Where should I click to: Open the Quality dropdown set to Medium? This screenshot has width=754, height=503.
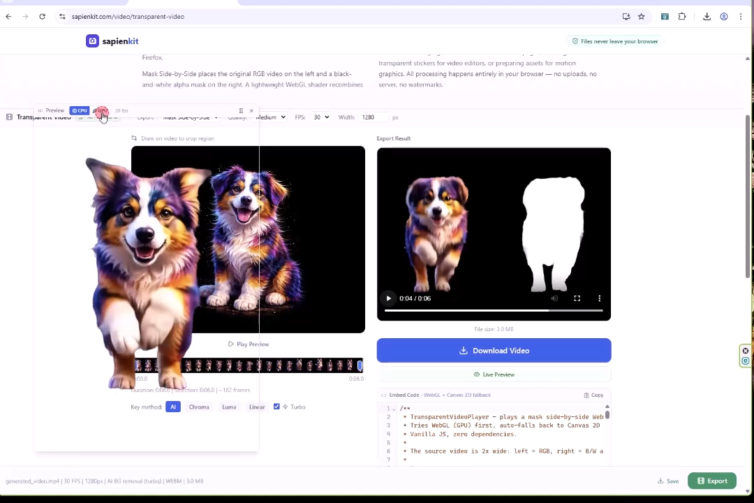[269, 117]
